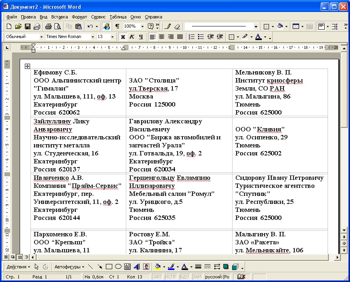350x282 pixels.
Task: Select the Oval drawing shape tool
Action: tap(118, 267)
